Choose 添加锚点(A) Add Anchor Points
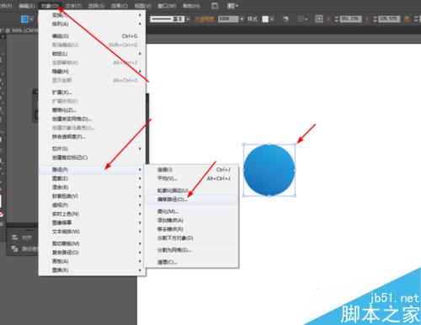 click(191, 221)
